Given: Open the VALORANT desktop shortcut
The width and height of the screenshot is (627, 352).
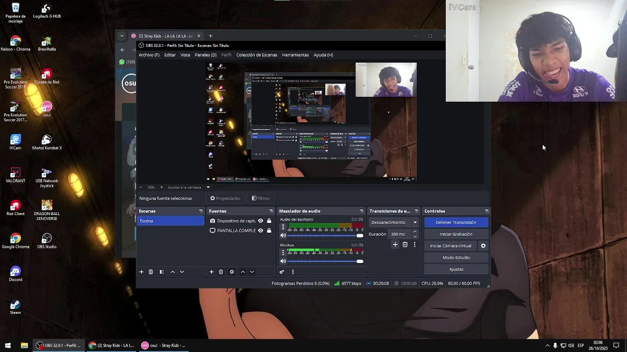Looking at the screenshot, I should (x=15, y=175).
